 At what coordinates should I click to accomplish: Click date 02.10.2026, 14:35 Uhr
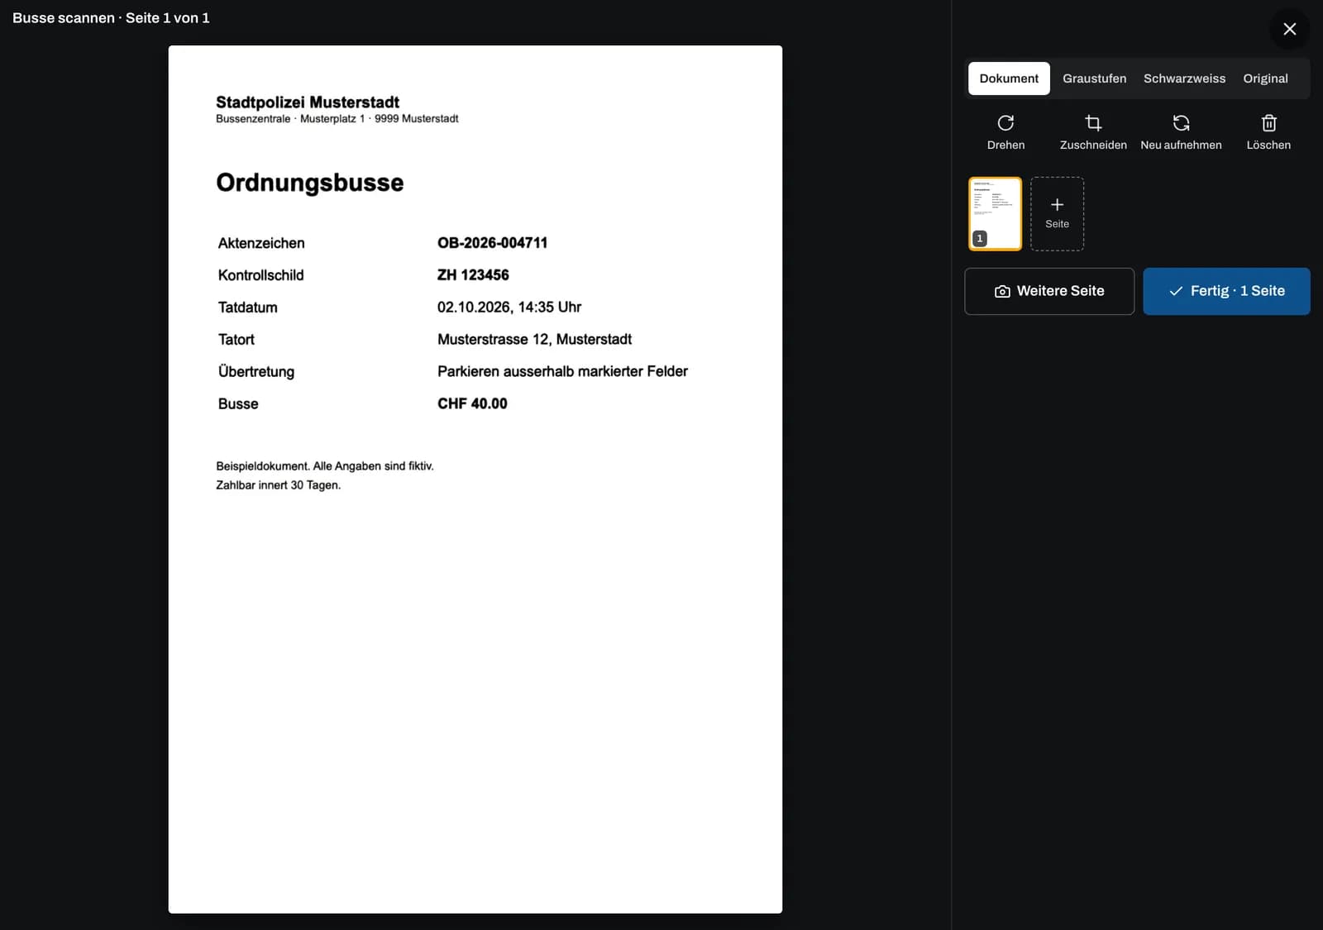tap(509, 308)
